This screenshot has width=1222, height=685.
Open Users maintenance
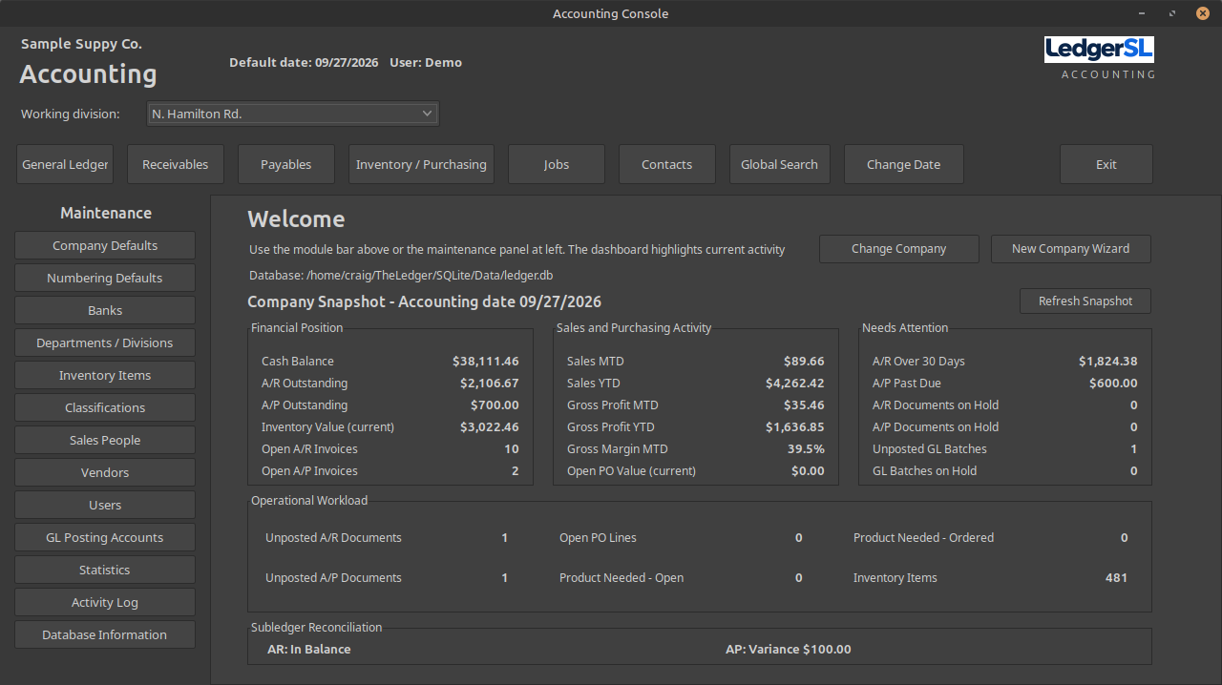click(105, 505)
